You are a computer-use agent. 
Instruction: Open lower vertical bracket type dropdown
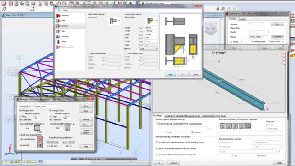tap(156, 21)
